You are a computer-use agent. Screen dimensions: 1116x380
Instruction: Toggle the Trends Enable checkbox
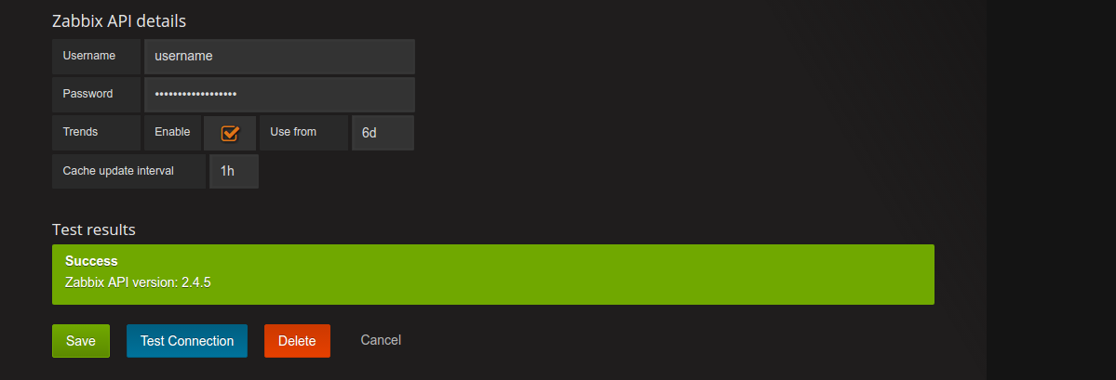[x=230, y=133]
